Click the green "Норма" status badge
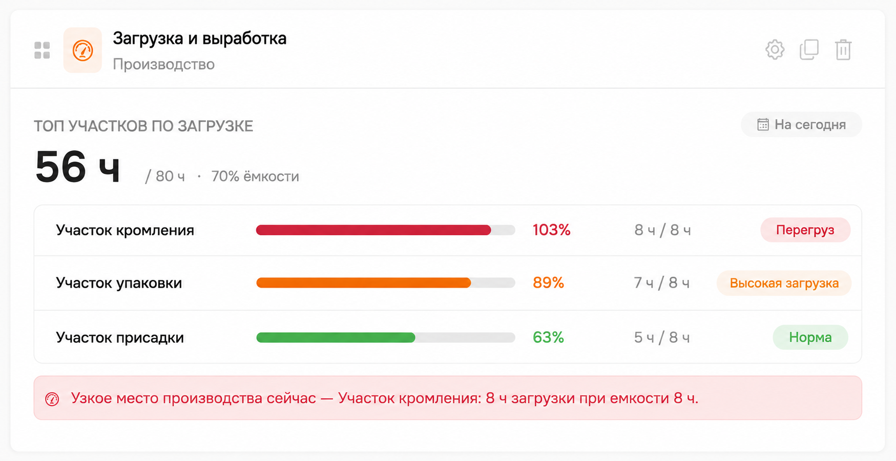Viewport: 896px width, 461px height. (x=810, y=337)
